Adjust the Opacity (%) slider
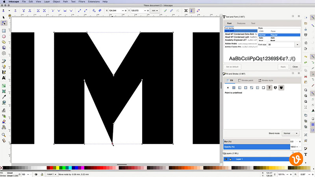Screen dimensions: 315x177 click(x=257, y=147)
